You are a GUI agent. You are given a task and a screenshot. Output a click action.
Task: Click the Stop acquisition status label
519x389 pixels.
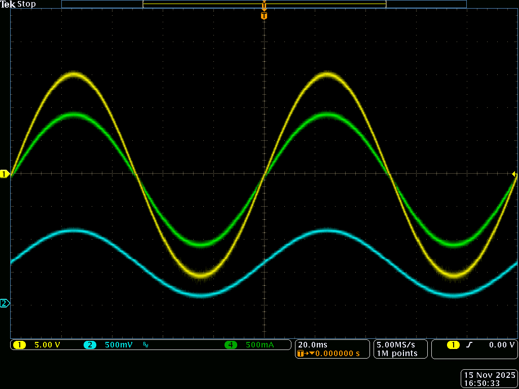[27, 4]
